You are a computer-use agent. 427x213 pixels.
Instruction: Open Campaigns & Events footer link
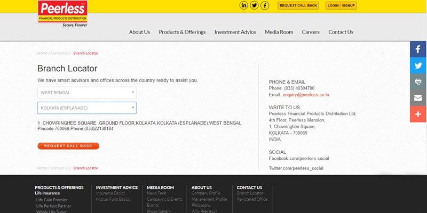164,199
